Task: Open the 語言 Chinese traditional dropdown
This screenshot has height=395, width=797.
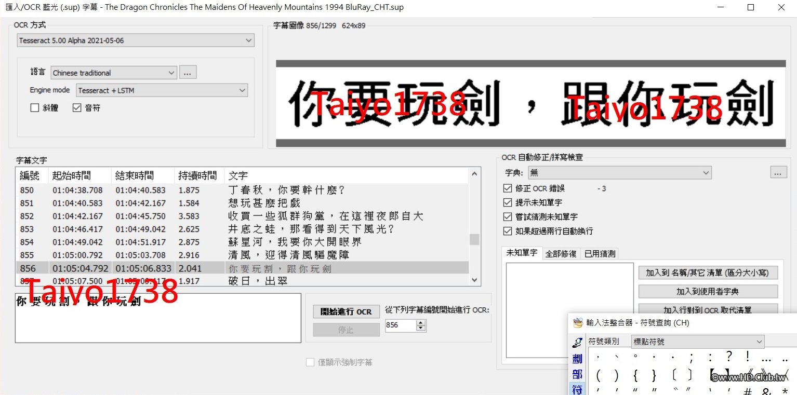Action: [x=114, y=73]
